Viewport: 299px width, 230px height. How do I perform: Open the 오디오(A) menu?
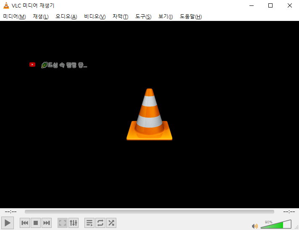[x=66, y=17]
